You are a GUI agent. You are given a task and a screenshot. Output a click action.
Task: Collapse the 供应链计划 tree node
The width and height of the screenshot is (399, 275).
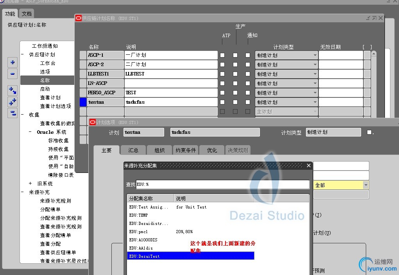pyautogui.click(x=23, y=54)
